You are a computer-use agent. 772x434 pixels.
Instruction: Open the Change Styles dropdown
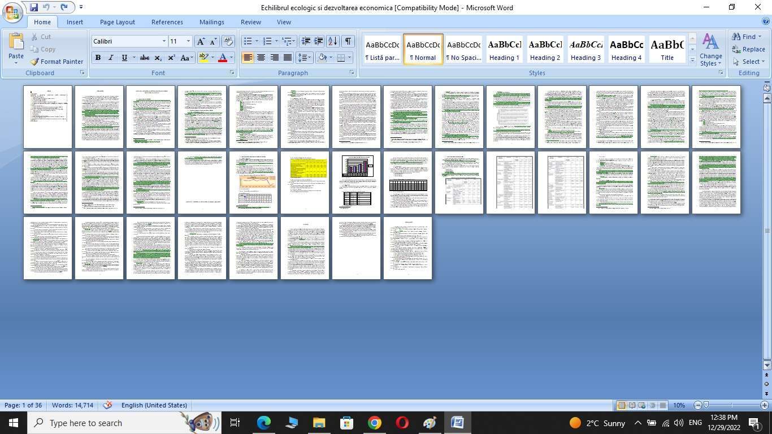pos(710,50)
